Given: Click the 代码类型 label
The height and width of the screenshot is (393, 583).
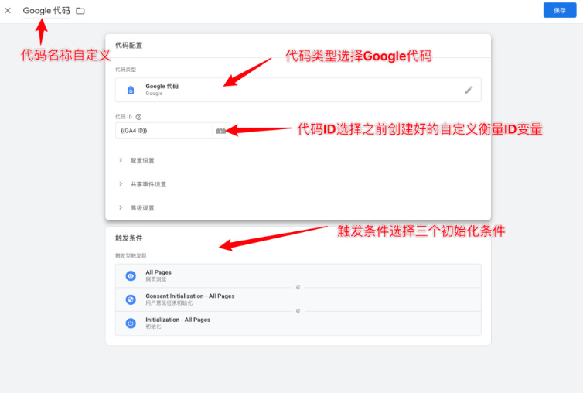Looking at the screenshot, I should coord(126,70).
